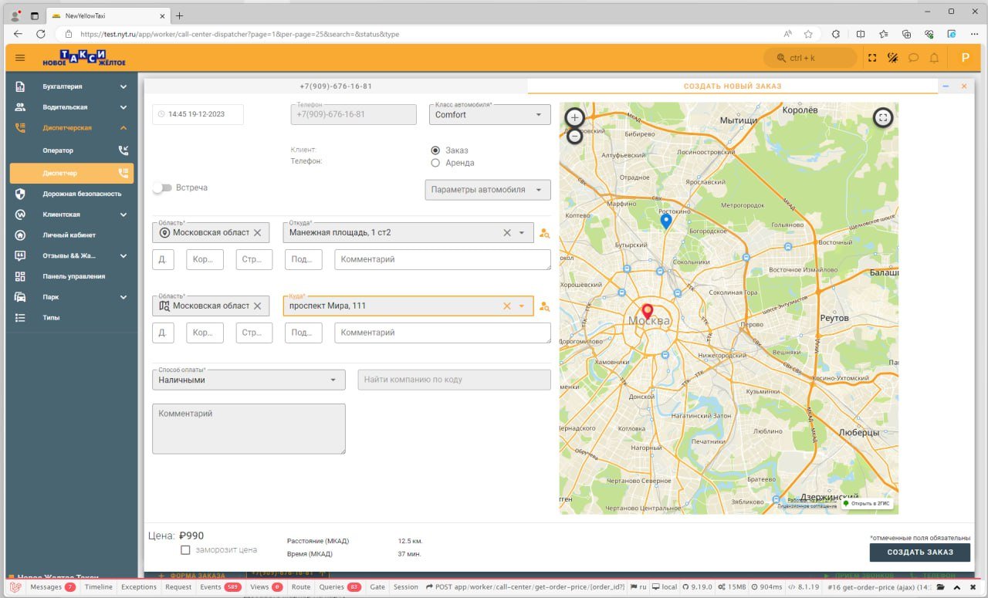Select the Аренда radio button
This screenshot has height=598, width=988.
coord(435,163)
